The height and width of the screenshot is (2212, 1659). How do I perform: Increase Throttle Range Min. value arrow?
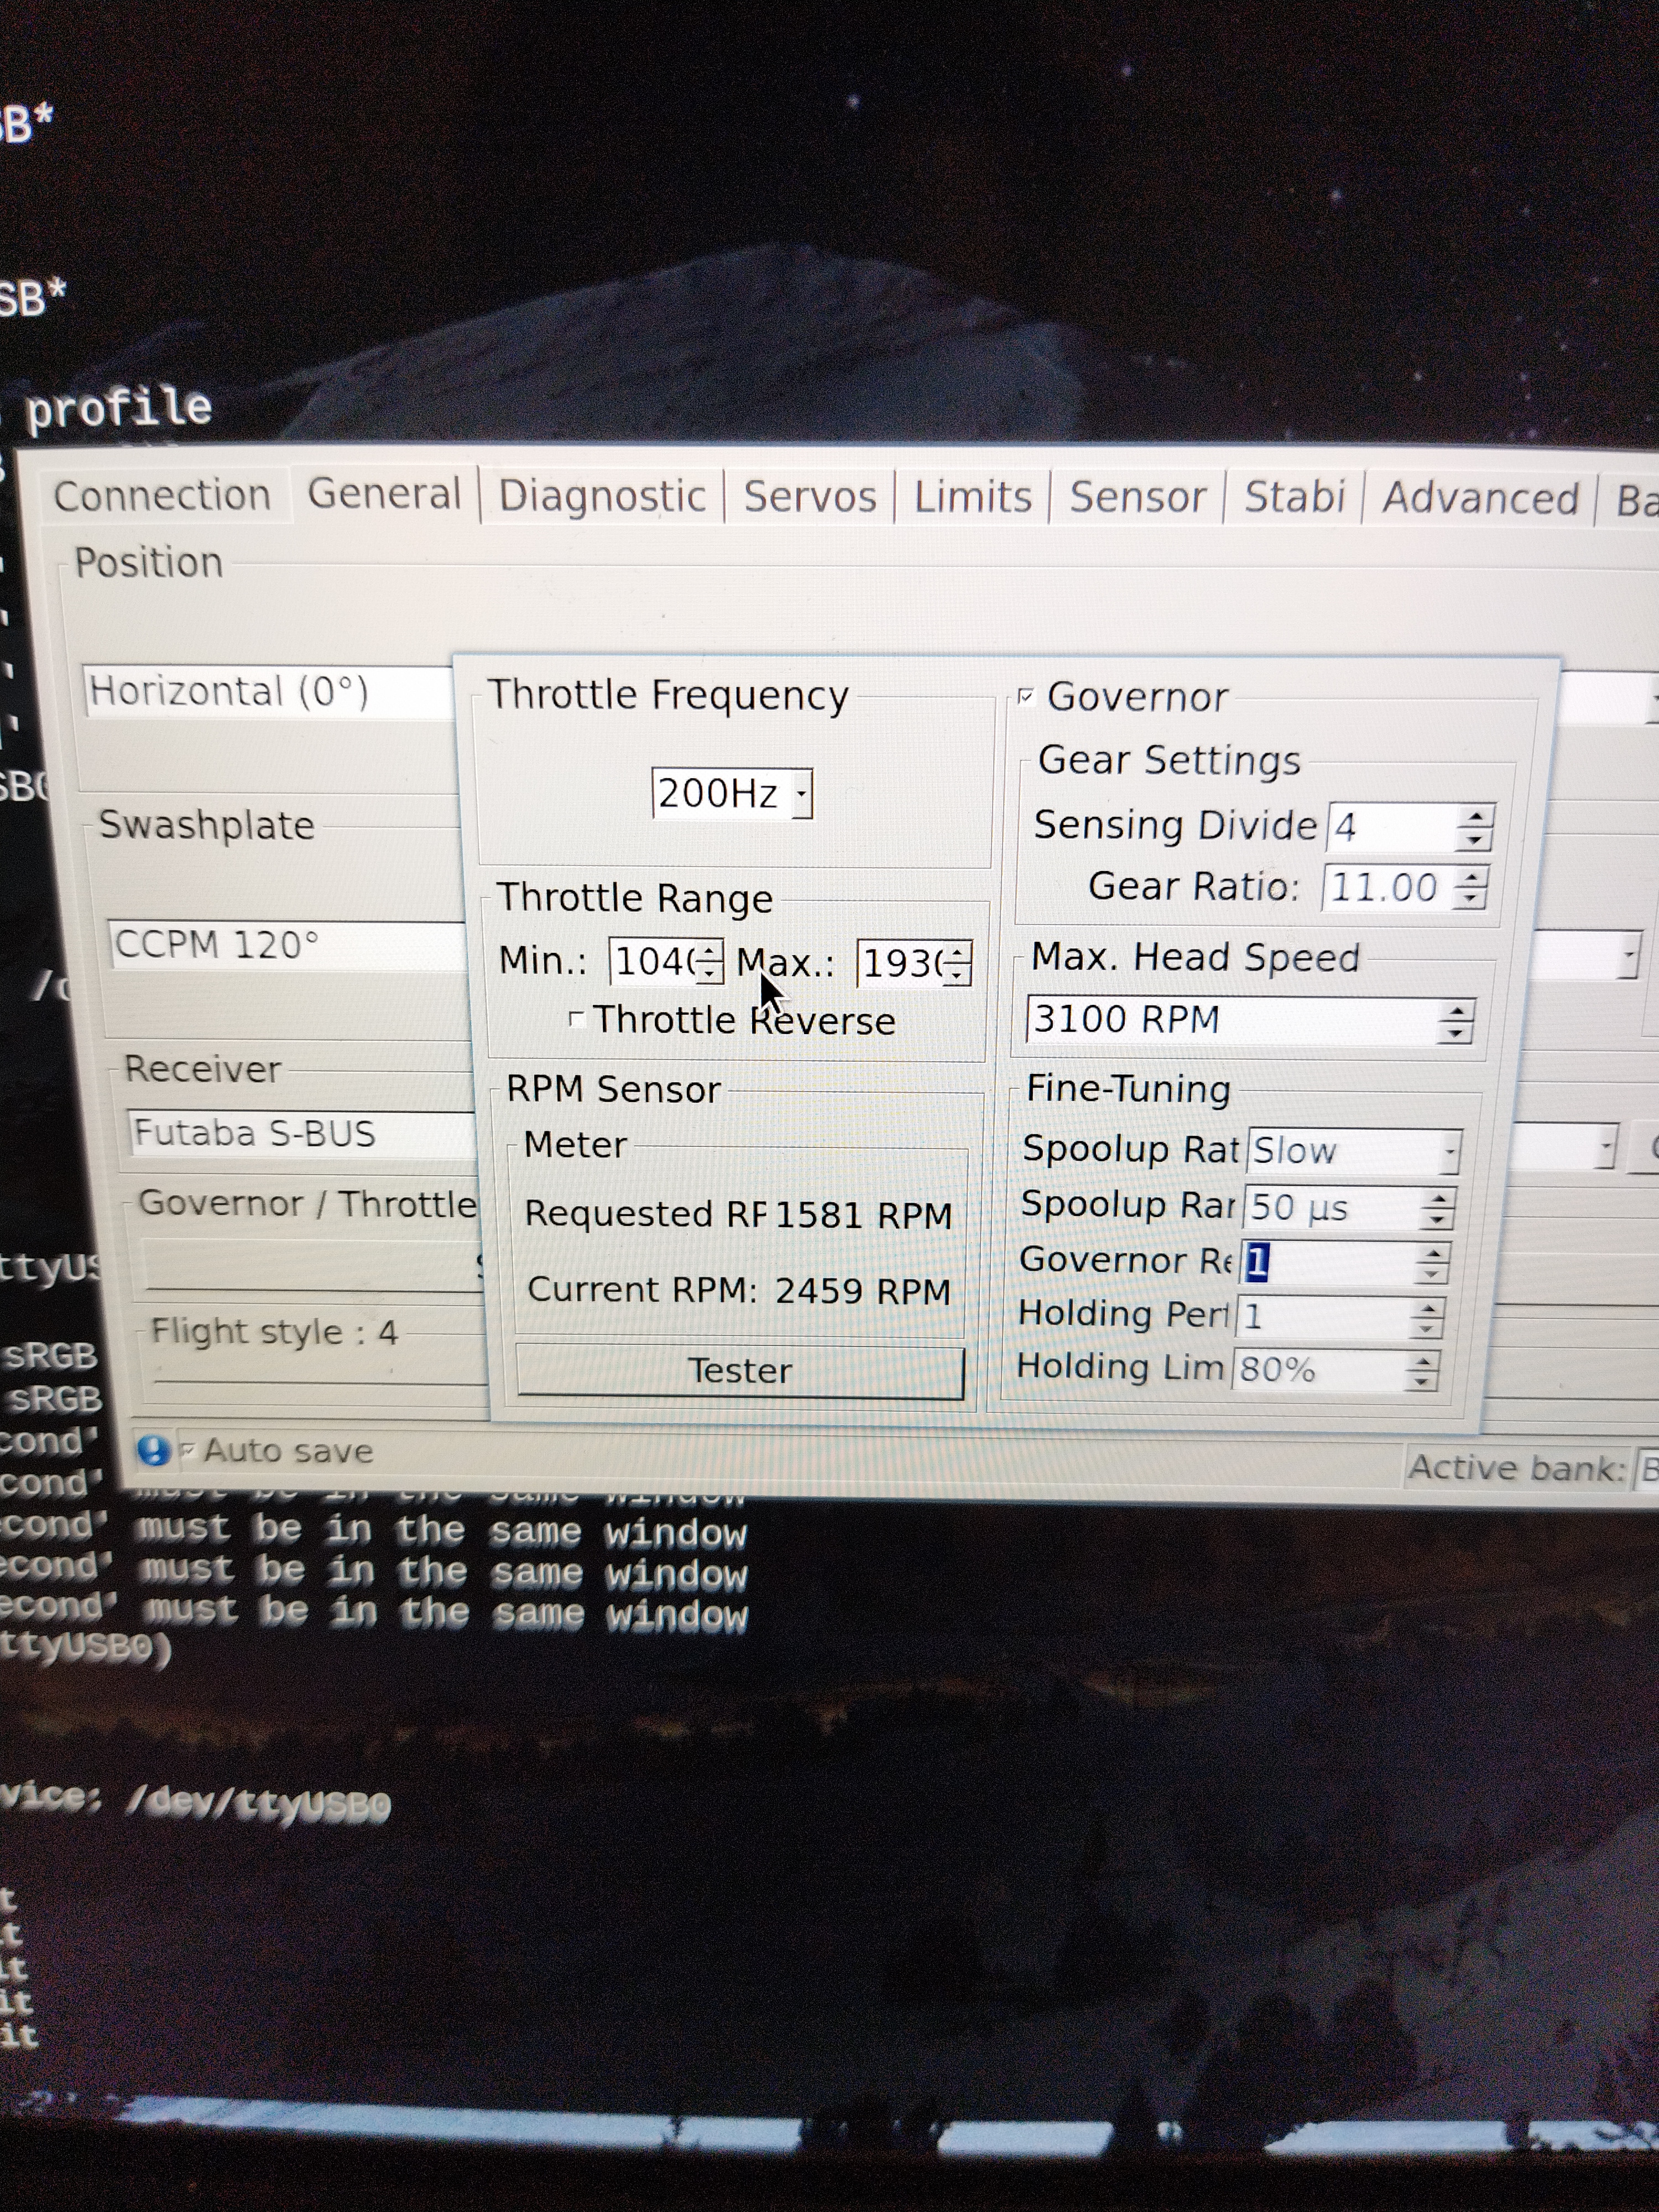point(709,951)
